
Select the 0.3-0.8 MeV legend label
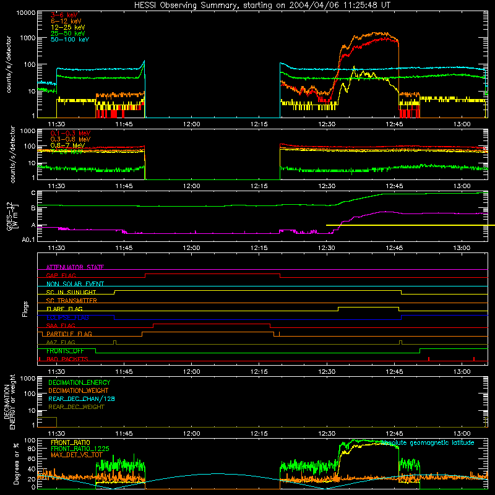[71, 140]
